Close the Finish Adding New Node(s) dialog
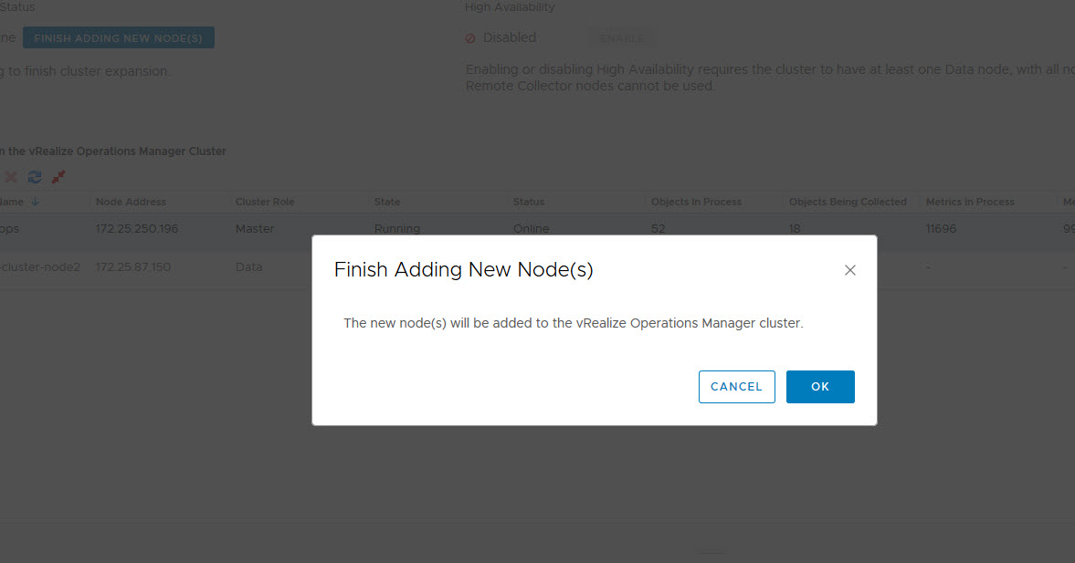Screen dimensions: 1075x563 pos(849,270)
